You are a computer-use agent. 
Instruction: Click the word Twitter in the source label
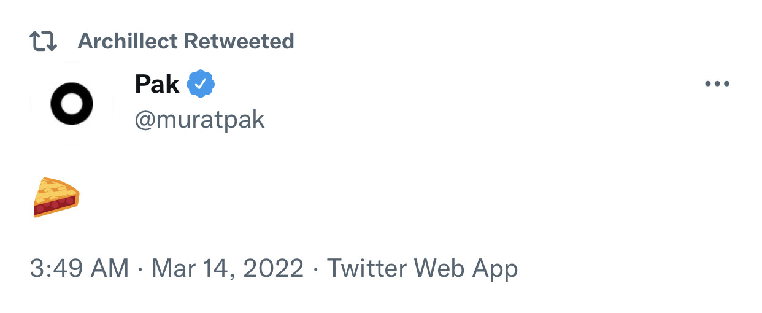point(366,268)
